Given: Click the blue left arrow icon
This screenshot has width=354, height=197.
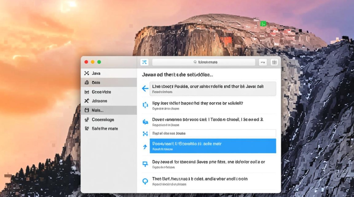Looking at the screenshot, I should click(x=145, y=89).
